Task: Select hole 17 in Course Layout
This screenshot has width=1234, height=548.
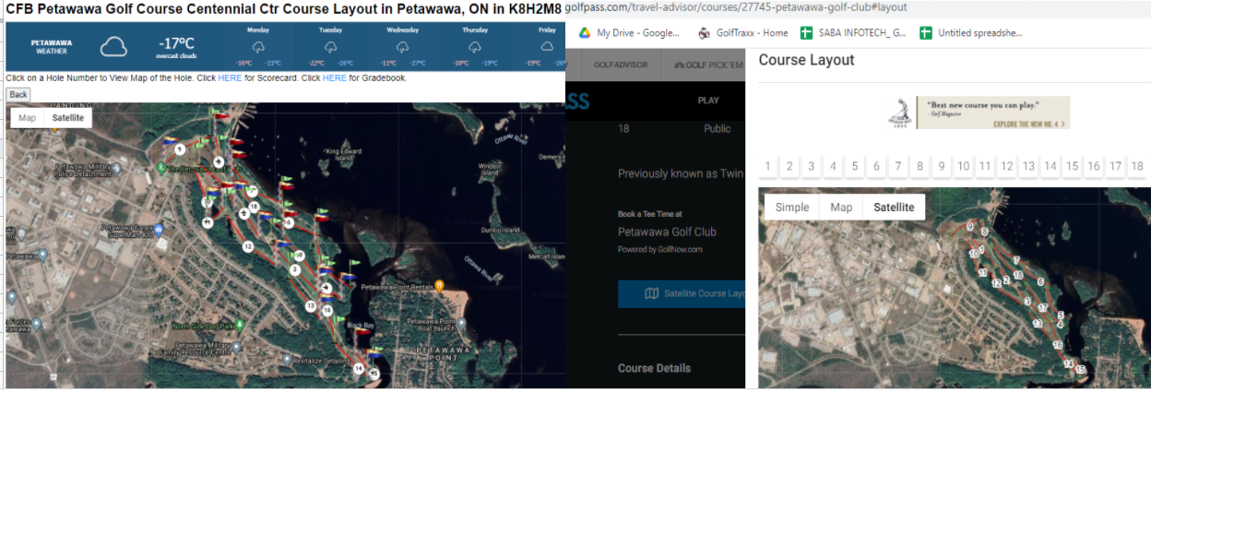Action: click(x=1116, y=166)
